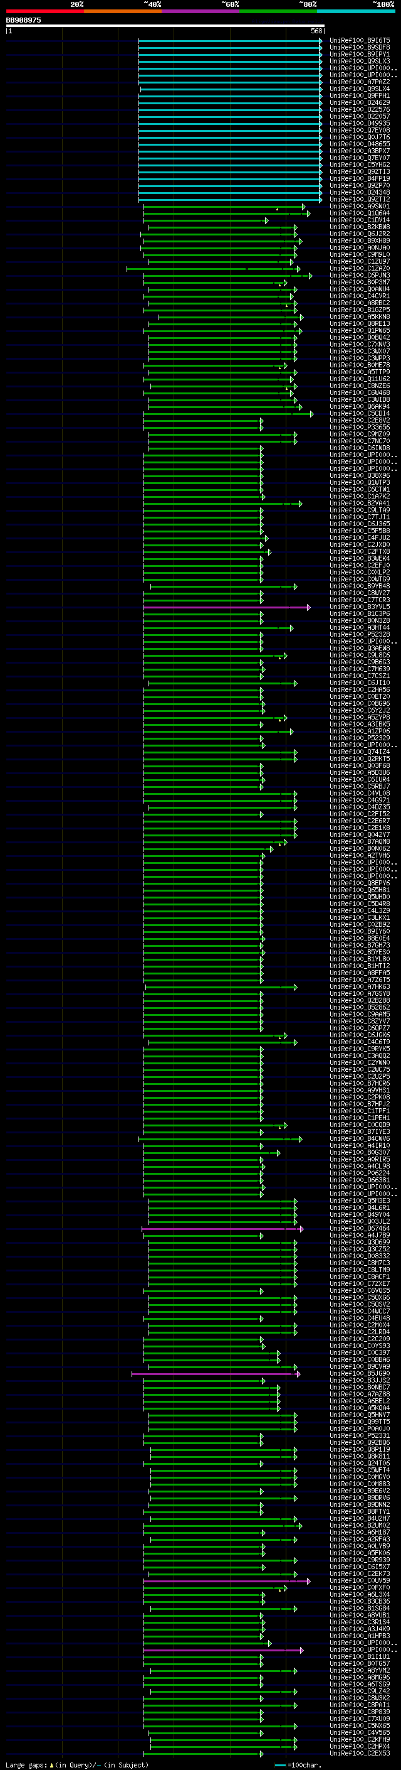This screenshot has width=401, height=1770.
Task: Select the purple ~60% identity legend segment
Action: coord(201,11)
